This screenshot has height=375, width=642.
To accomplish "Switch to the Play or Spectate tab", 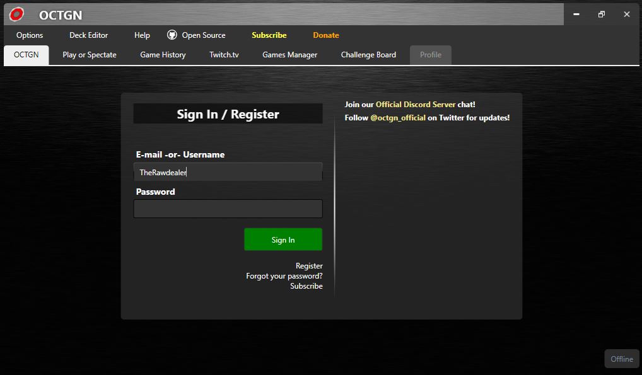I will (90, 55).
